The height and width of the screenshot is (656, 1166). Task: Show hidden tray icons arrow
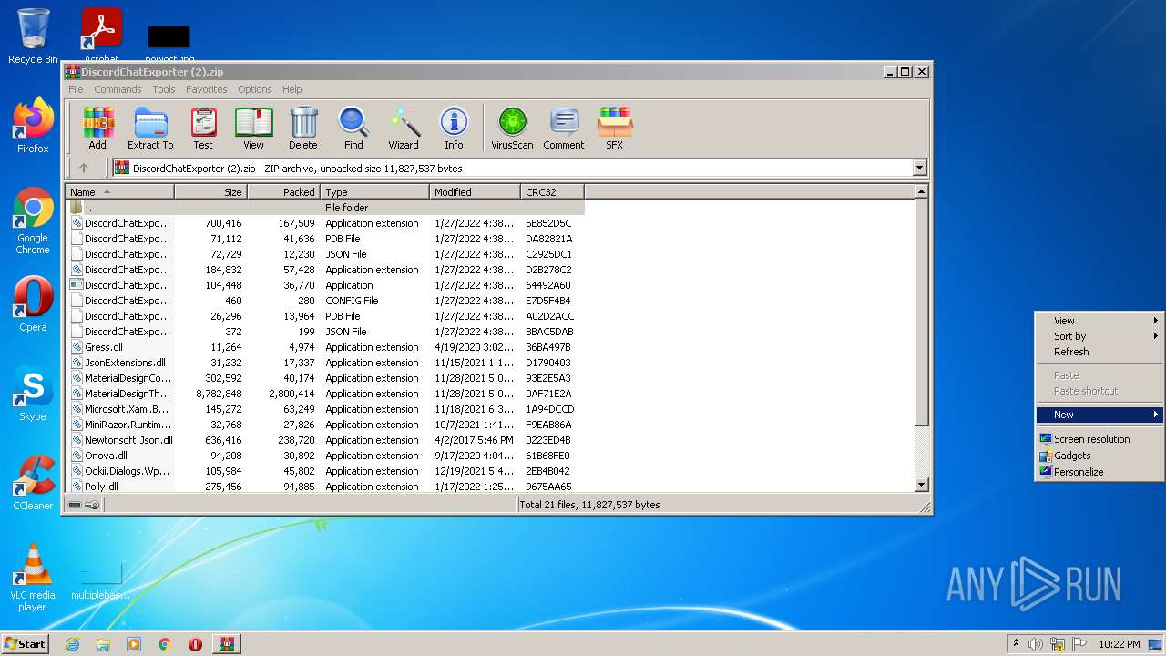point(1016,643)
